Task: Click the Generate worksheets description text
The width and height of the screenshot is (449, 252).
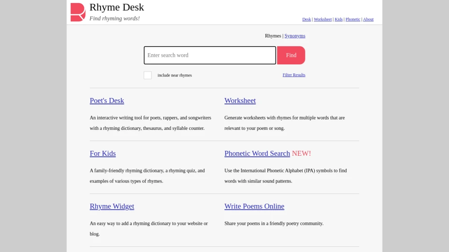Action: click(285, 123)
